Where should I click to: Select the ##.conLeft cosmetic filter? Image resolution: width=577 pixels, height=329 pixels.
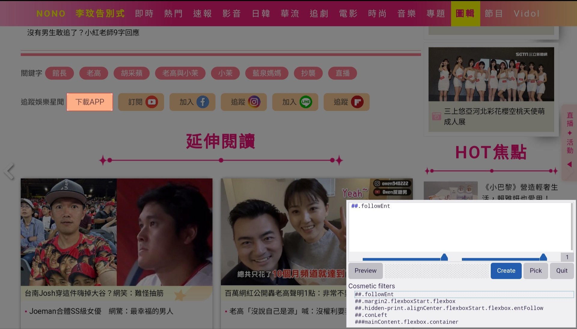pos(371,315)
